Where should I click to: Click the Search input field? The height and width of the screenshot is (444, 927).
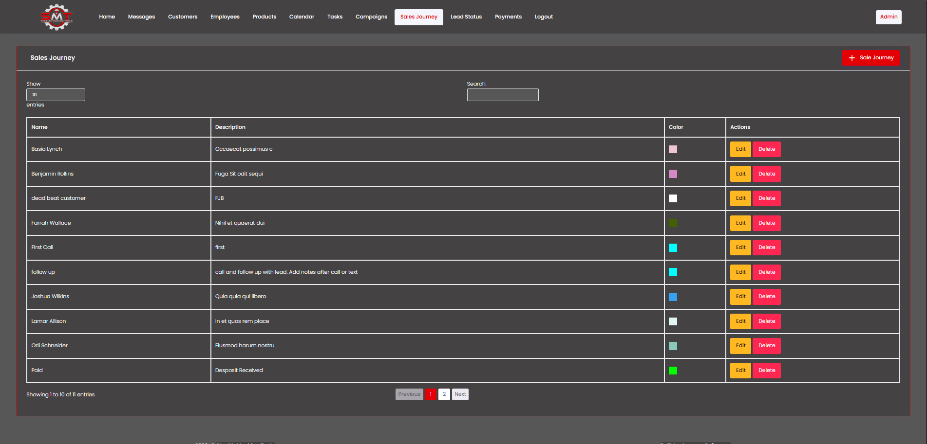click(503, 95)
